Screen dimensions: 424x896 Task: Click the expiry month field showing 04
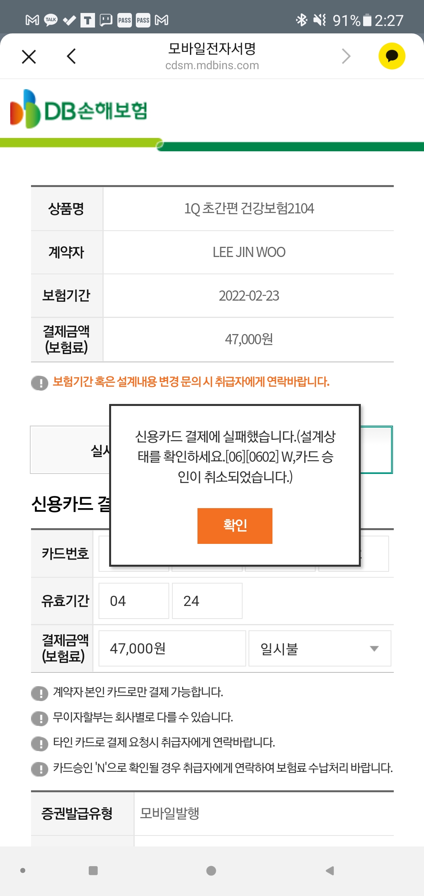133,601
